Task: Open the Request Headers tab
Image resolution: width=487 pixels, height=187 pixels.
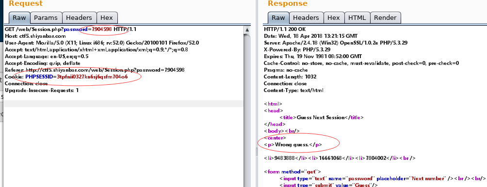Action: 79,17
